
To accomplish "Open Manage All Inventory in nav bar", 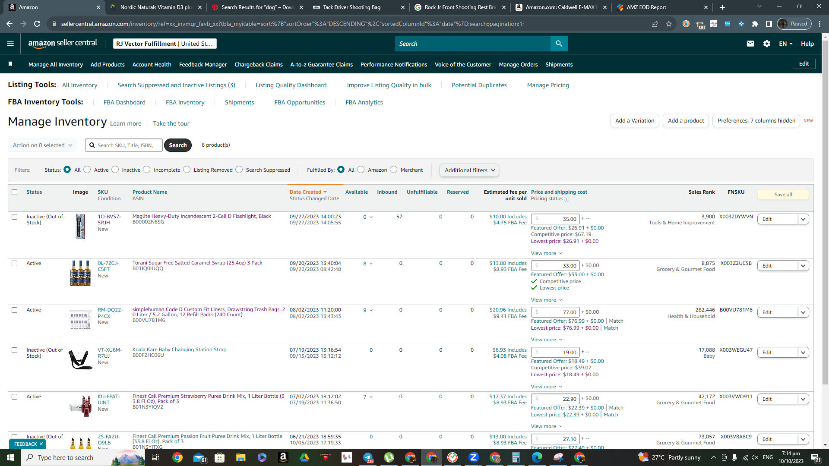I will pyautogui.click(x=56, y=64).
